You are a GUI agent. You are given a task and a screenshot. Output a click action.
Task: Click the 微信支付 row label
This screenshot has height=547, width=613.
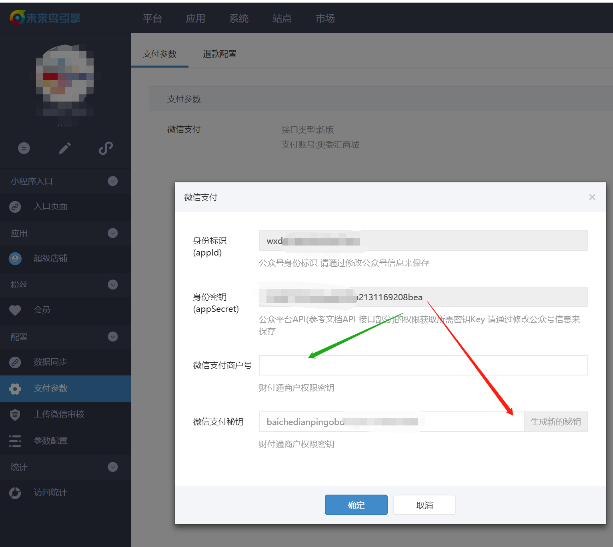pyautogui.click(x=184, y=130)
